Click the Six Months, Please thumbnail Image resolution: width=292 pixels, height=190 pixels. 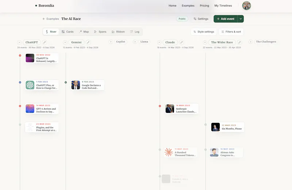[215, 127]
